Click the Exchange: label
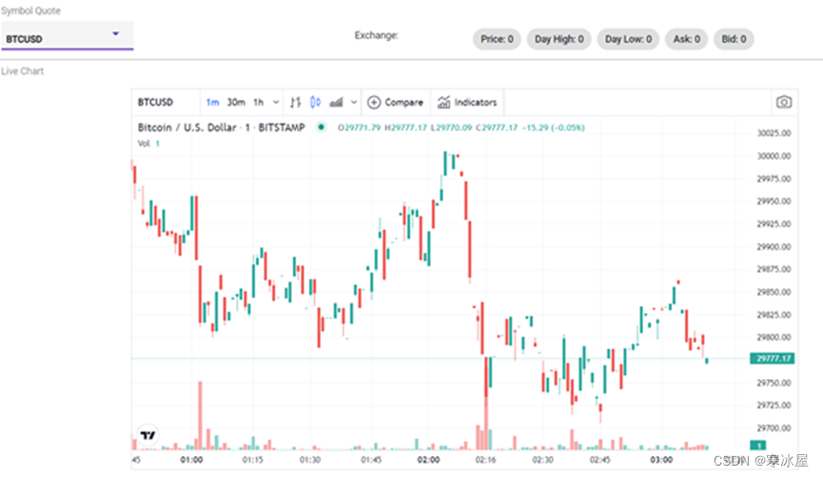Screen dimensions: 823x477 (377, 36)
